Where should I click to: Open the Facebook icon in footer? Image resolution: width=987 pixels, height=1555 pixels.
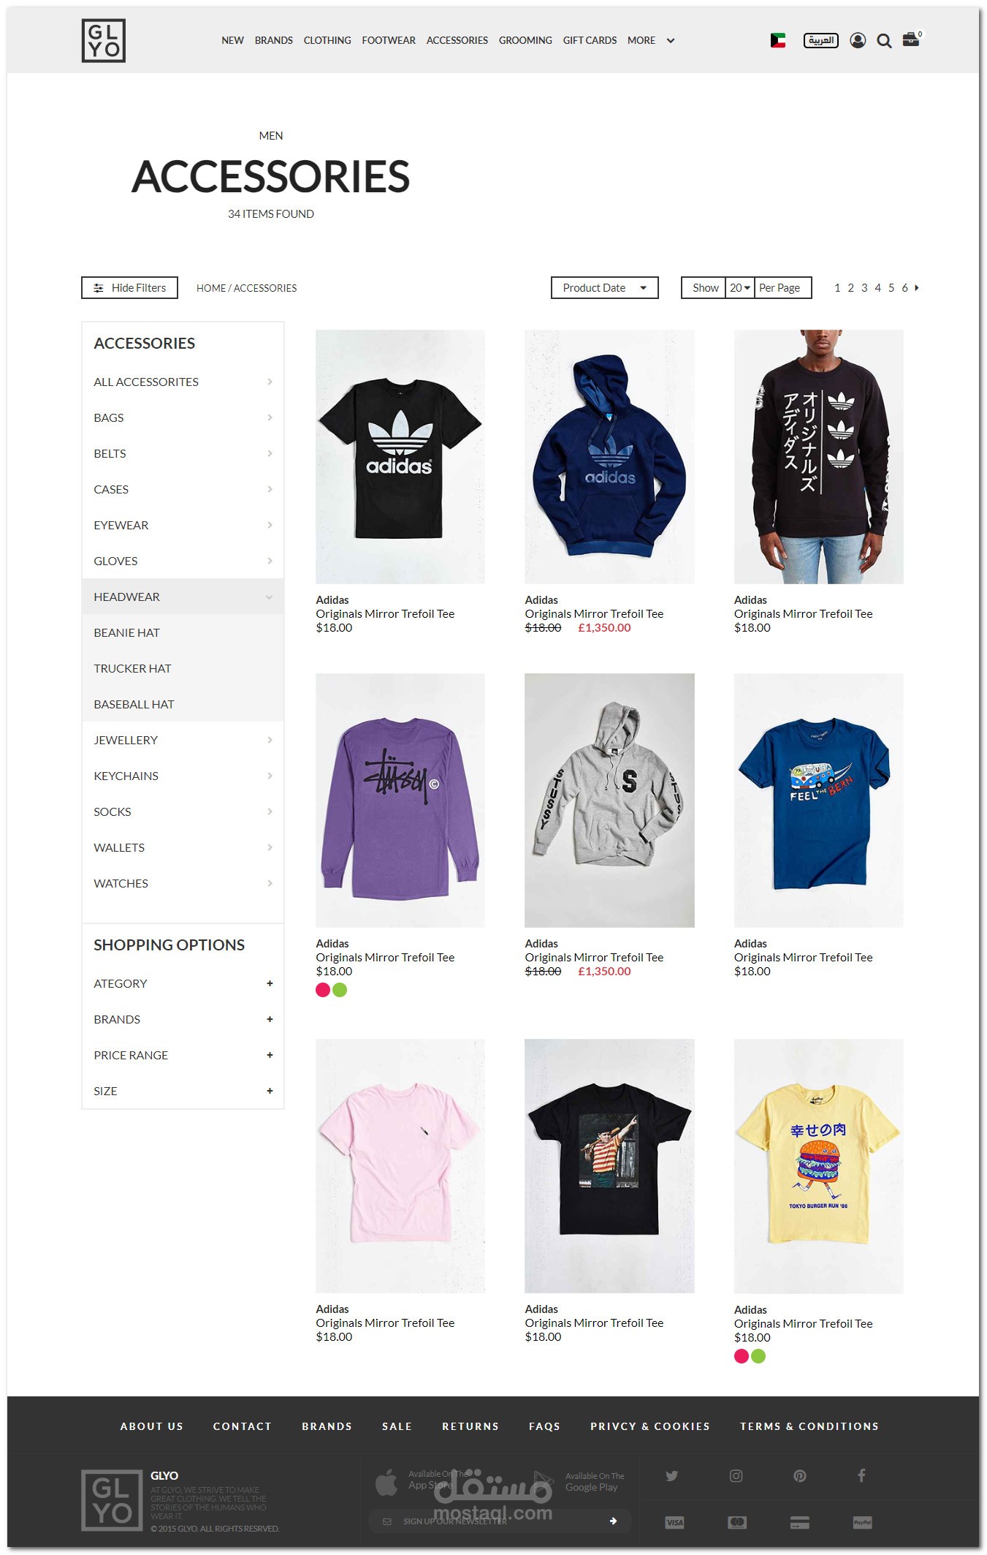click(x=862, y=1475)
